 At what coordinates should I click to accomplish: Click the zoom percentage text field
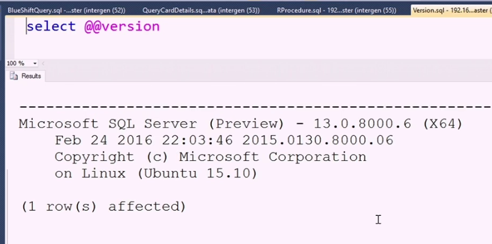[16, 63]
